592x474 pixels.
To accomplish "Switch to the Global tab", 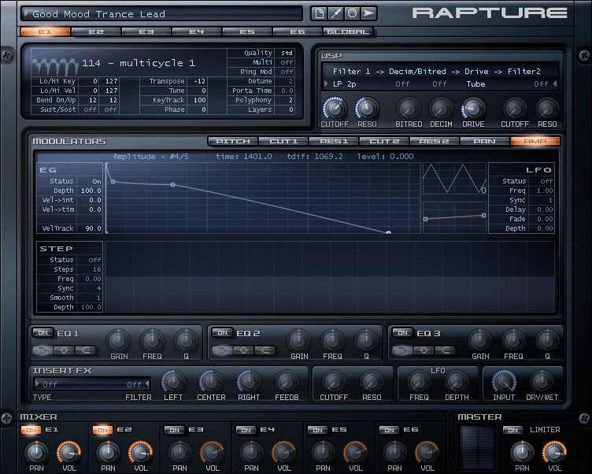I will [x=348, y=31].
